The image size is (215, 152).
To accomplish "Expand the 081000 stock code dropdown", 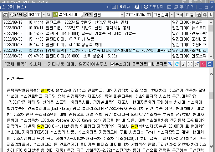I will [44, 15].
